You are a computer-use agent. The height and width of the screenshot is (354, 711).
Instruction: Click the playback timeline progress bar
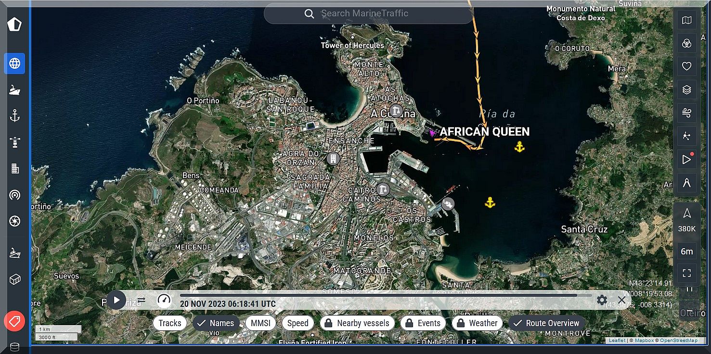point(378,295)
